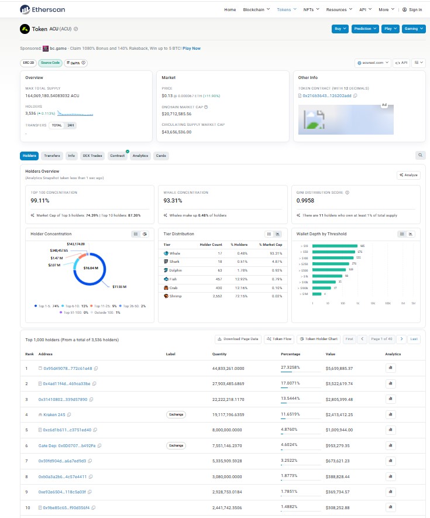Switch to the Analytics tab
Viewport: 430px width, 518px height.
[140, 156]
